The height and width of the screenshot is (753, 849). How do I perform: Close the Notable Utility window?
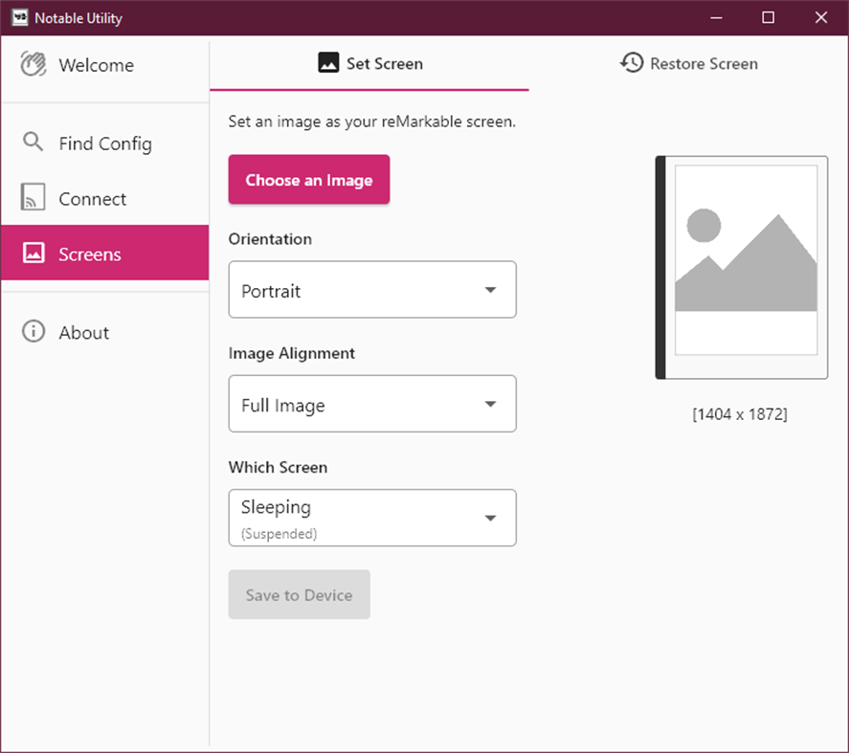click(821, 17)
